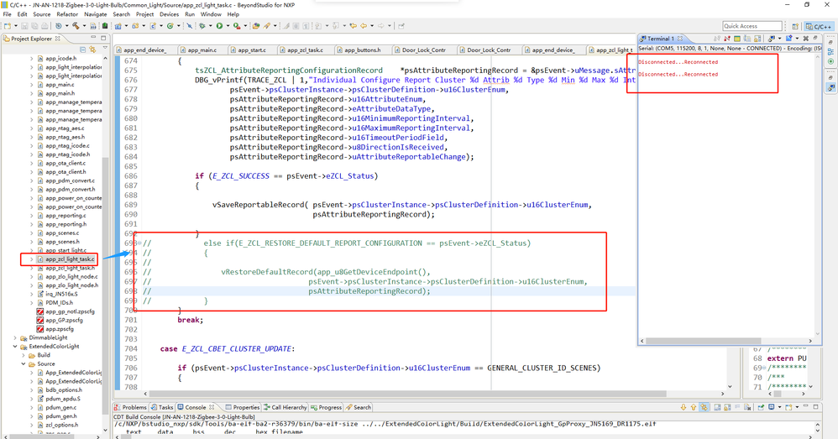Click the Debug bug toolbar icon

(202, 26)
